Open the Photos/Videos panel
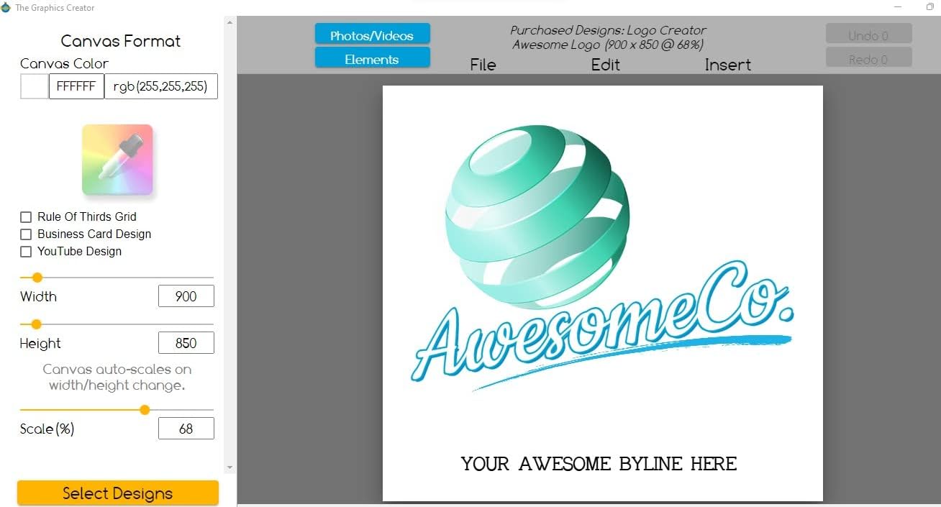Viewport: 941px width, 507px height. click(372, 35)
